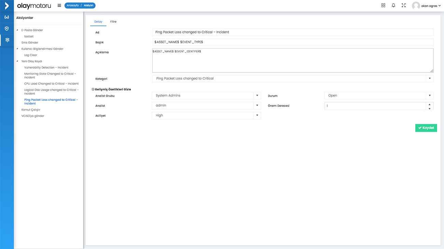Open the Aciliyet dropdown showing High
Image resolution: width=444 pixels, height=249 pixels.
click(x=206, y=115)
